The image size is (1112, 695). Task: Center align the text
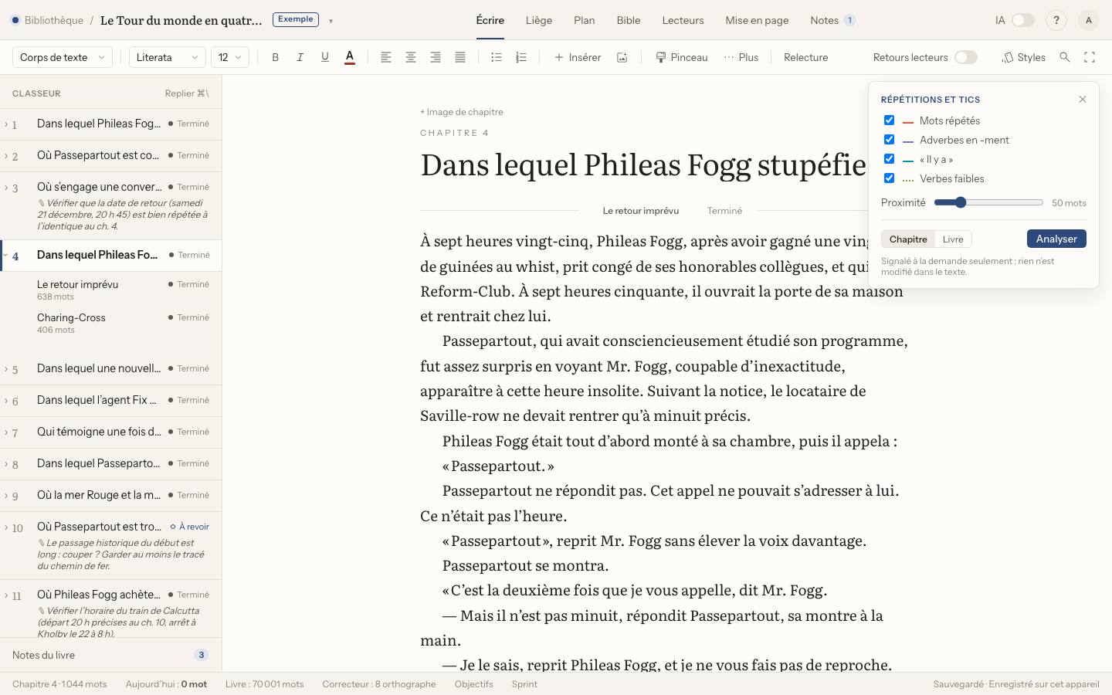tap(411, 57)
